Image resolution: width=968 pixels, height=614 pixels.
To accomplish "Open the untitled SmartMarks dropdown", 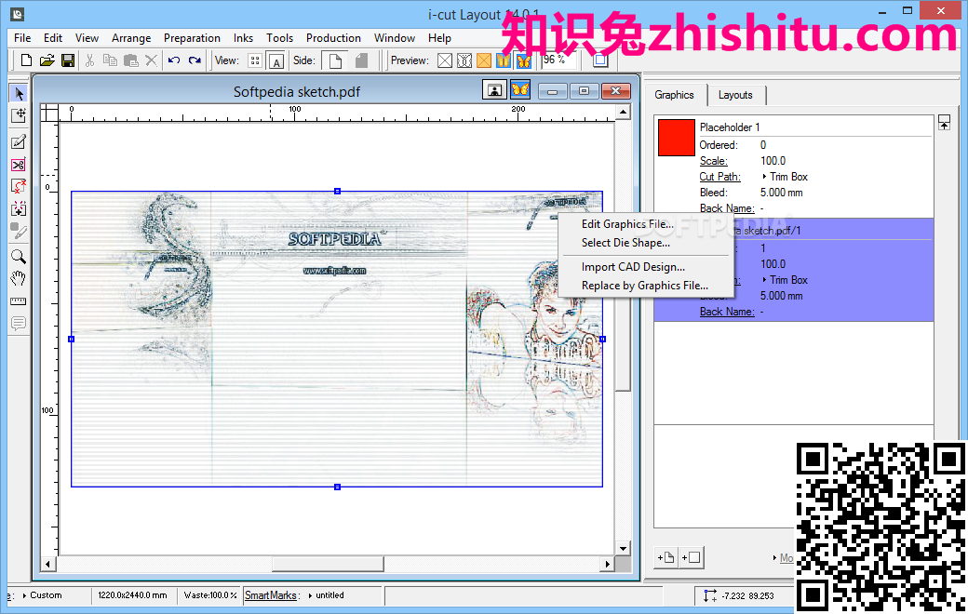I will click(326, 594).
